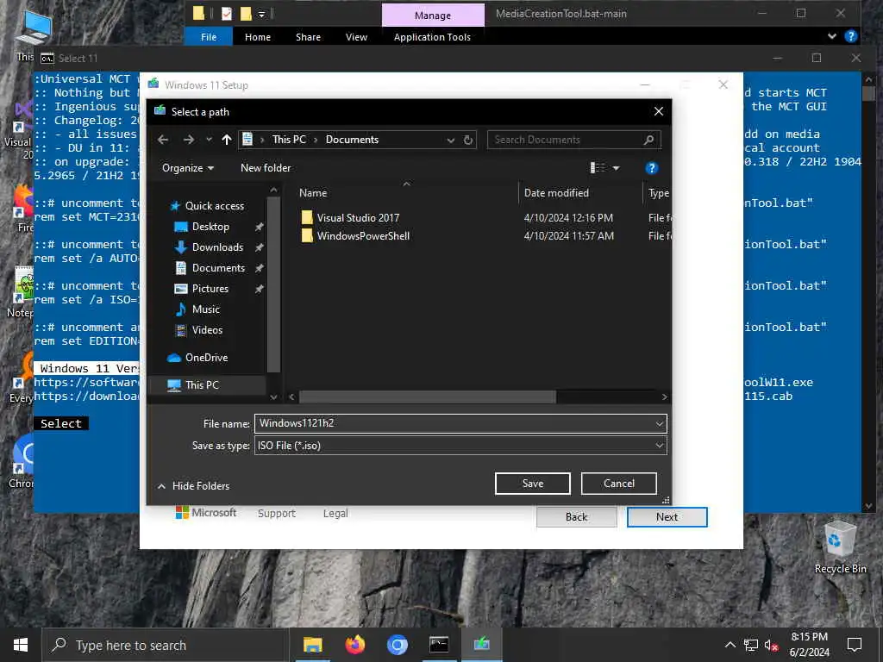Open Legal link in Setup window
Image resolution: width=883 pixels, height=662 pixels.
335,514
